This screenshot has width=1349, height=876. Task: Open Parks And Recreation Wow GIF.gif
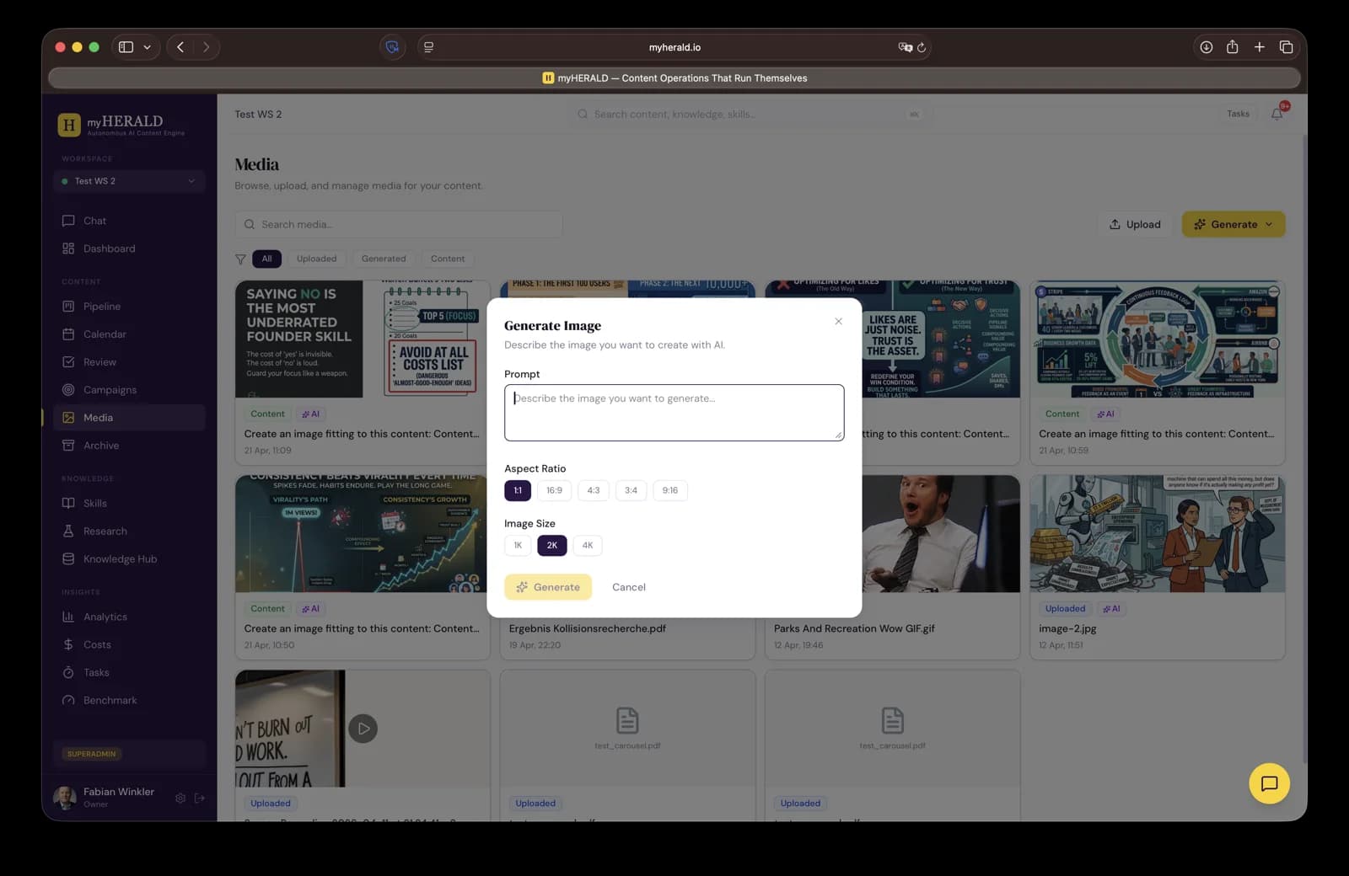(x=854, y=628)
